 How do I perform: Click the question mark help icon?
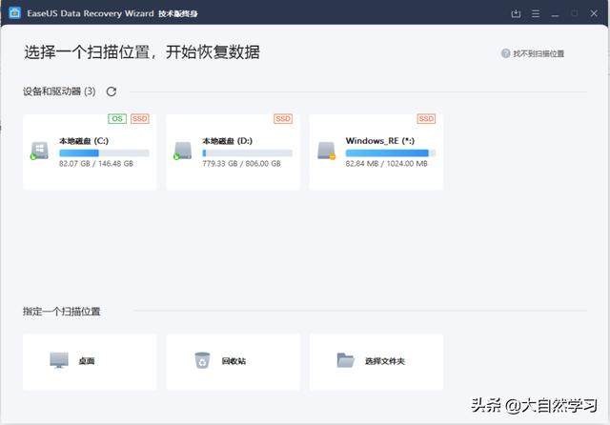[505, 53]
